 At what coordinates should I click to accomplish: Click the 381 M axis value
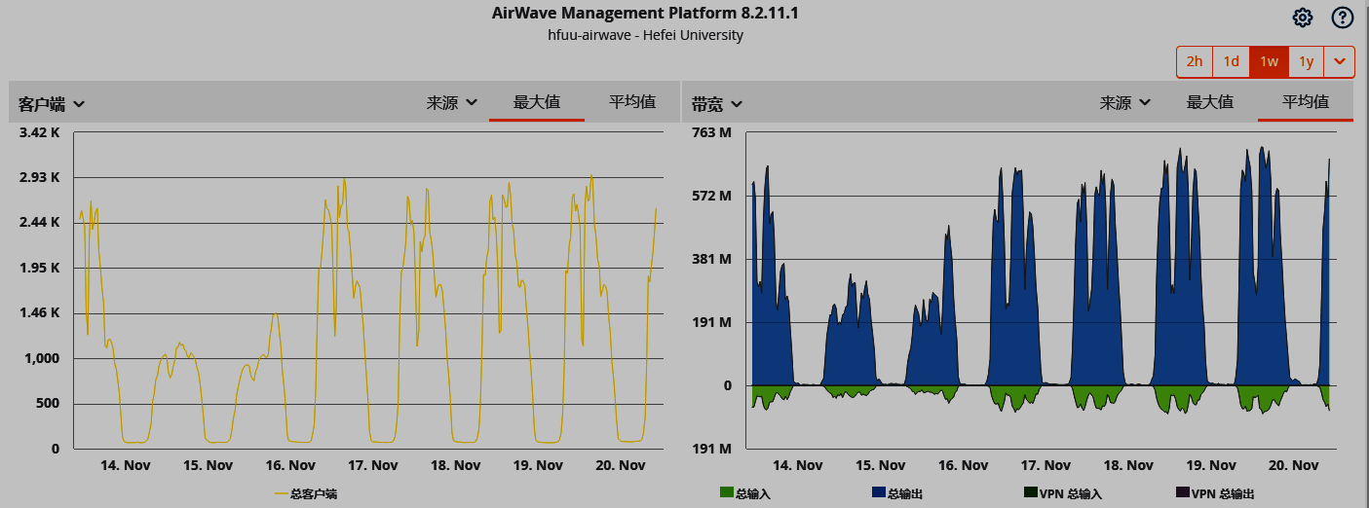click(x=714, y=259)
